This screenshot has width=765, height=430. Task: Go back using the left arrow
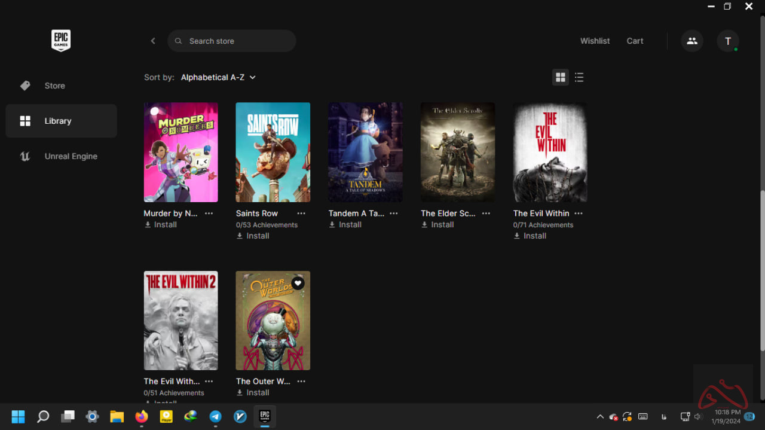tap(153, 41)
